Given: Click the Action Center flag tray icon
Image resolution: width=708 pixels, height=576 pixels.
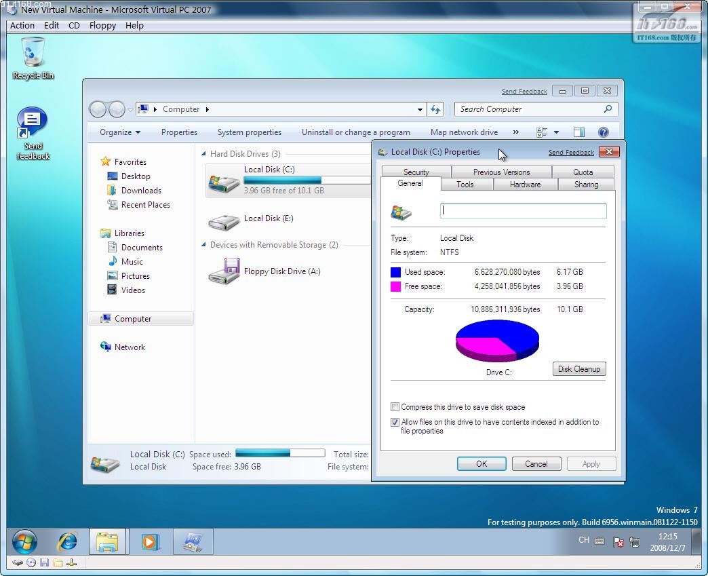Looking at the screenshot, I should tap(618, 541).
